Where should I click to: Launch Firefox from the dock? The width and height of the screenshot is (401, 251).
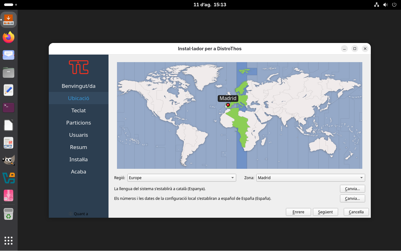[8, 37]
